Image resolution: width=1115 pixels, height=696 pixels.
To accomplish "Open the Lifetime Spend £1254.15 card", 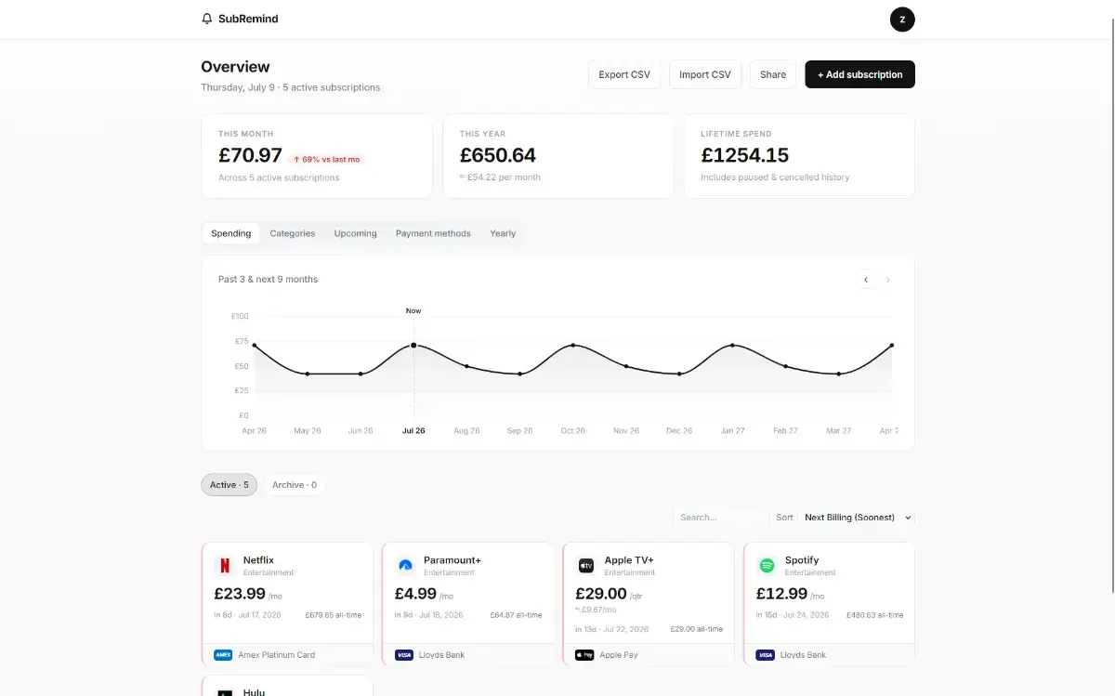I will (x=799, y=156).
